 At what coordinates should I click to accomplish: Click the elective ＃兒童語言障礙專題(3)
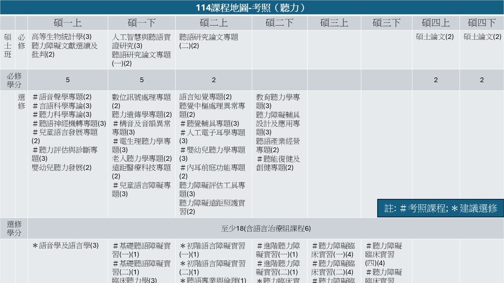point(141,189)
